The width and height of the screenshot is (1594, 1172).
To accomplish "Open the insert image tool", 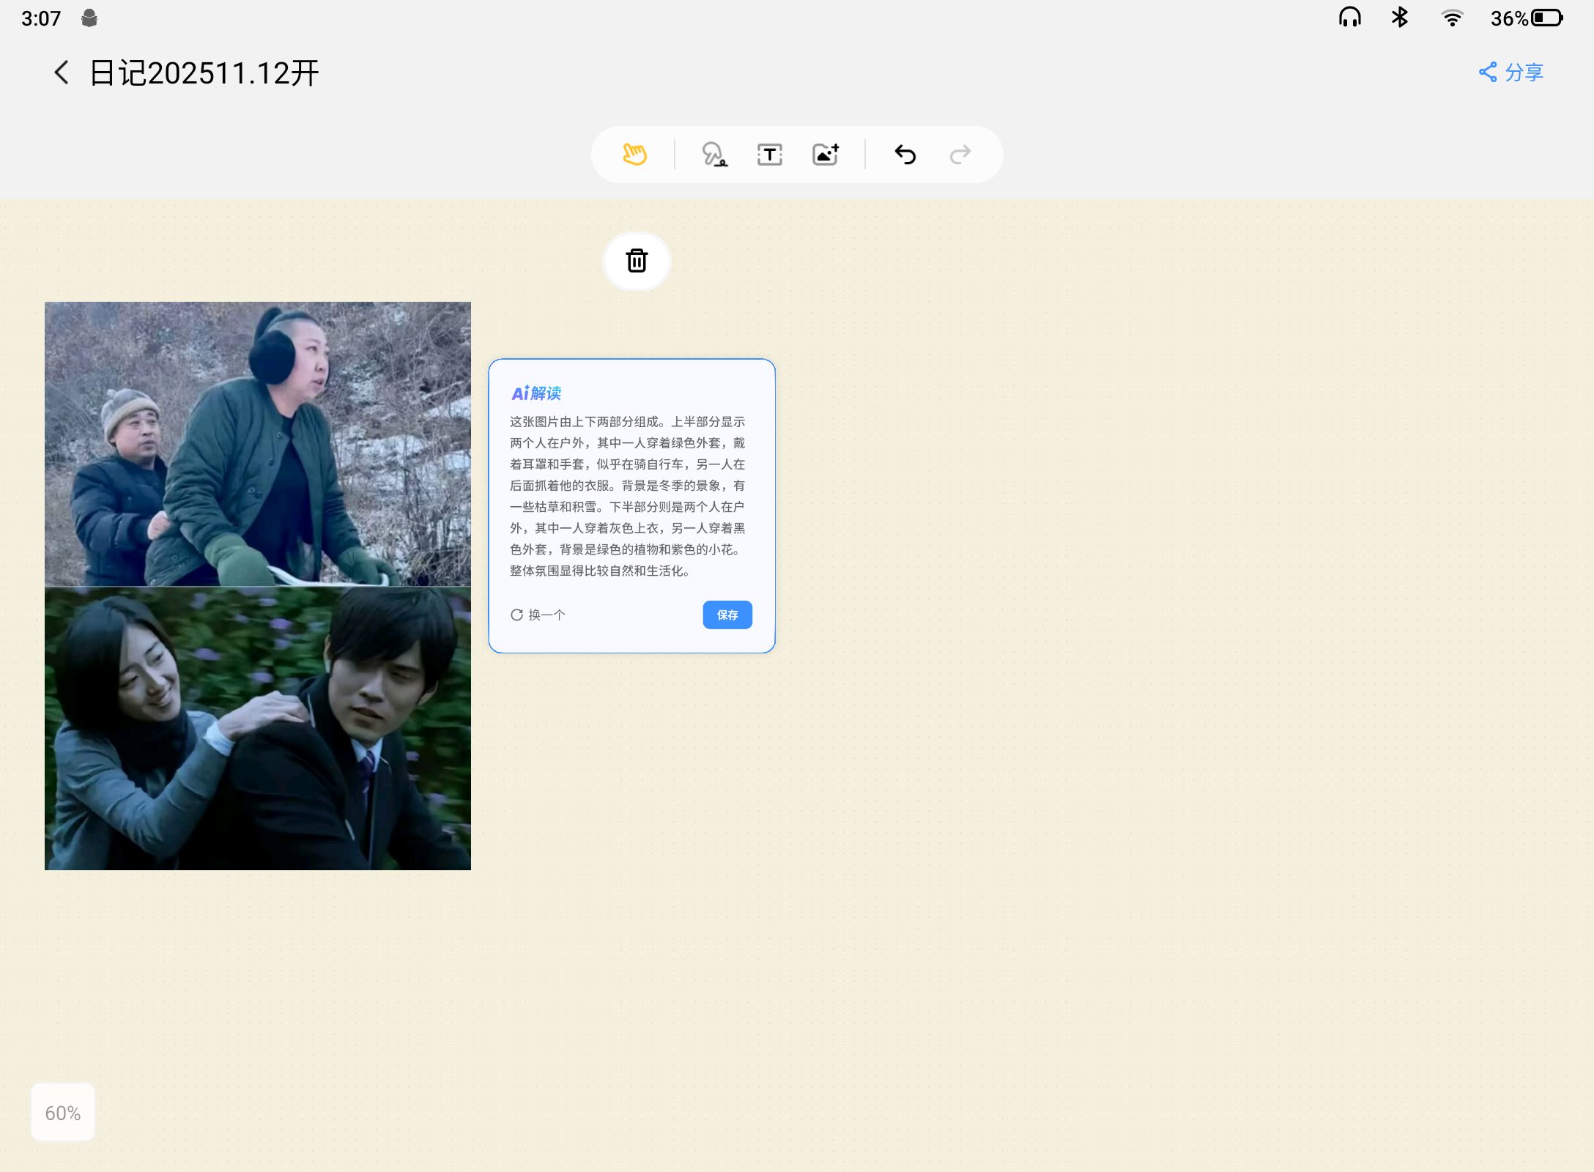I will pos(826,155).
